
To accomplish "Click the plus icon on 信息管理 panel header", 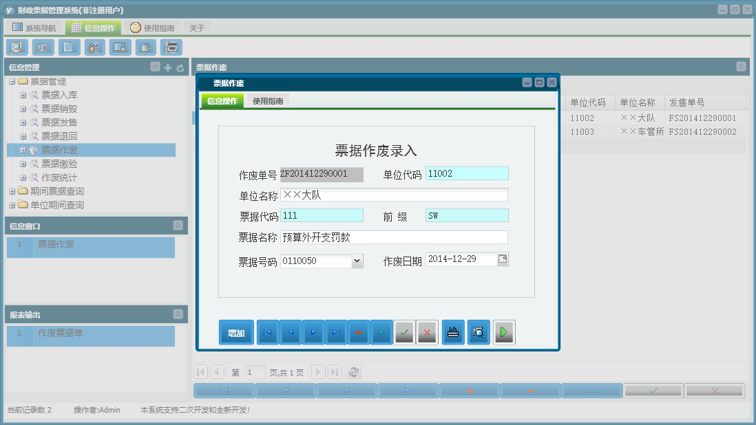I will pos(167,67).
